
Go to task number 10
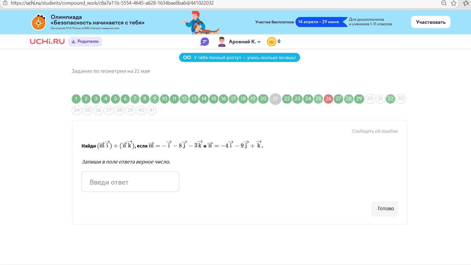point(164,99)
